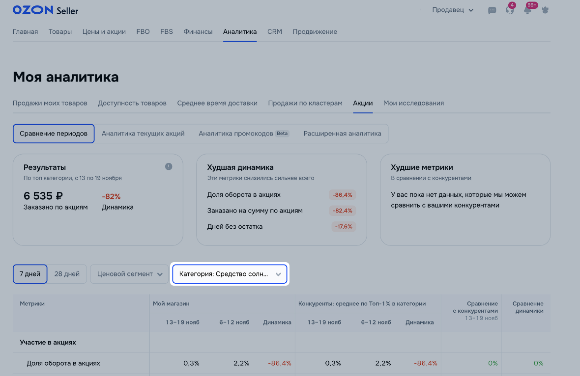
Task: Open the chat messages icon
Action: pos(492,10)
